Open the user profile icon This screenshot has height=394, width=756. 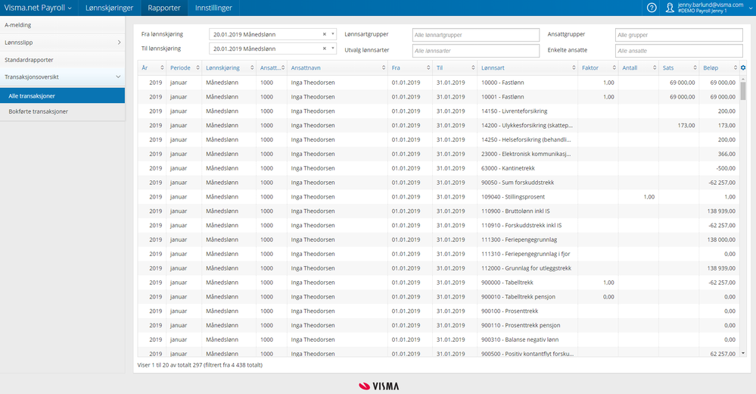669,8
